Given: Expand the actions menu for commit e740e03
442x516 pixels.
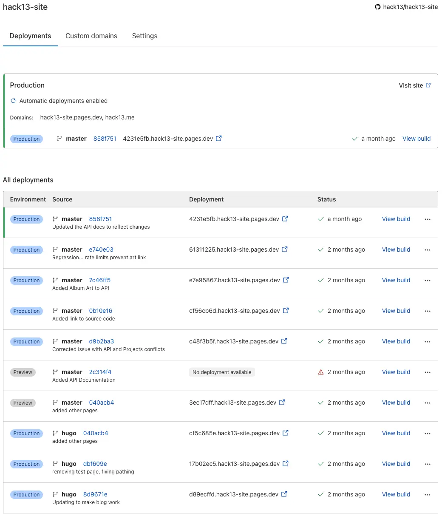Looking at the screenshot, I should click(428, 250).
